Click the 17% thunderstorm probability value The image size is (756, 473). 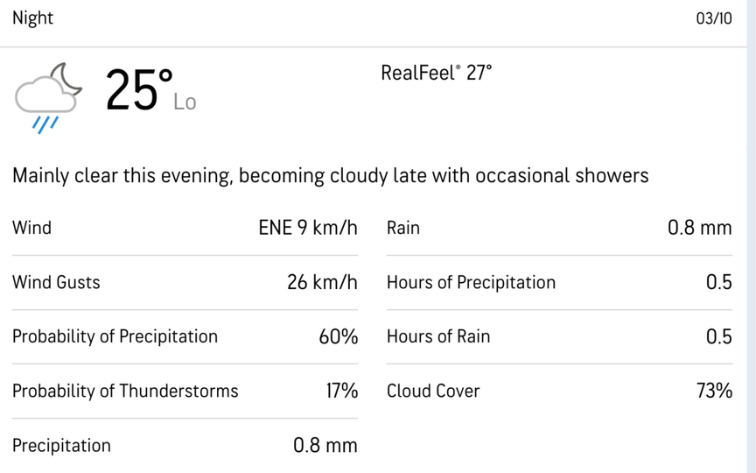341,391
